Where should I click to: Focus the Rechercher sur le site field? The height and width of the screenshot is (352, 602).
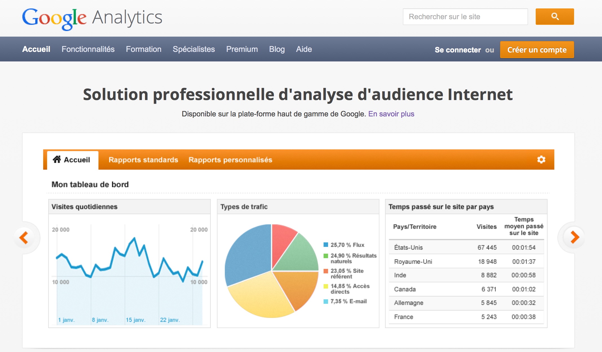pyautogui.click(x=465, y=17)
